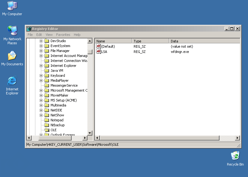Click the Ntbackup folder icon

coord(47,125)
